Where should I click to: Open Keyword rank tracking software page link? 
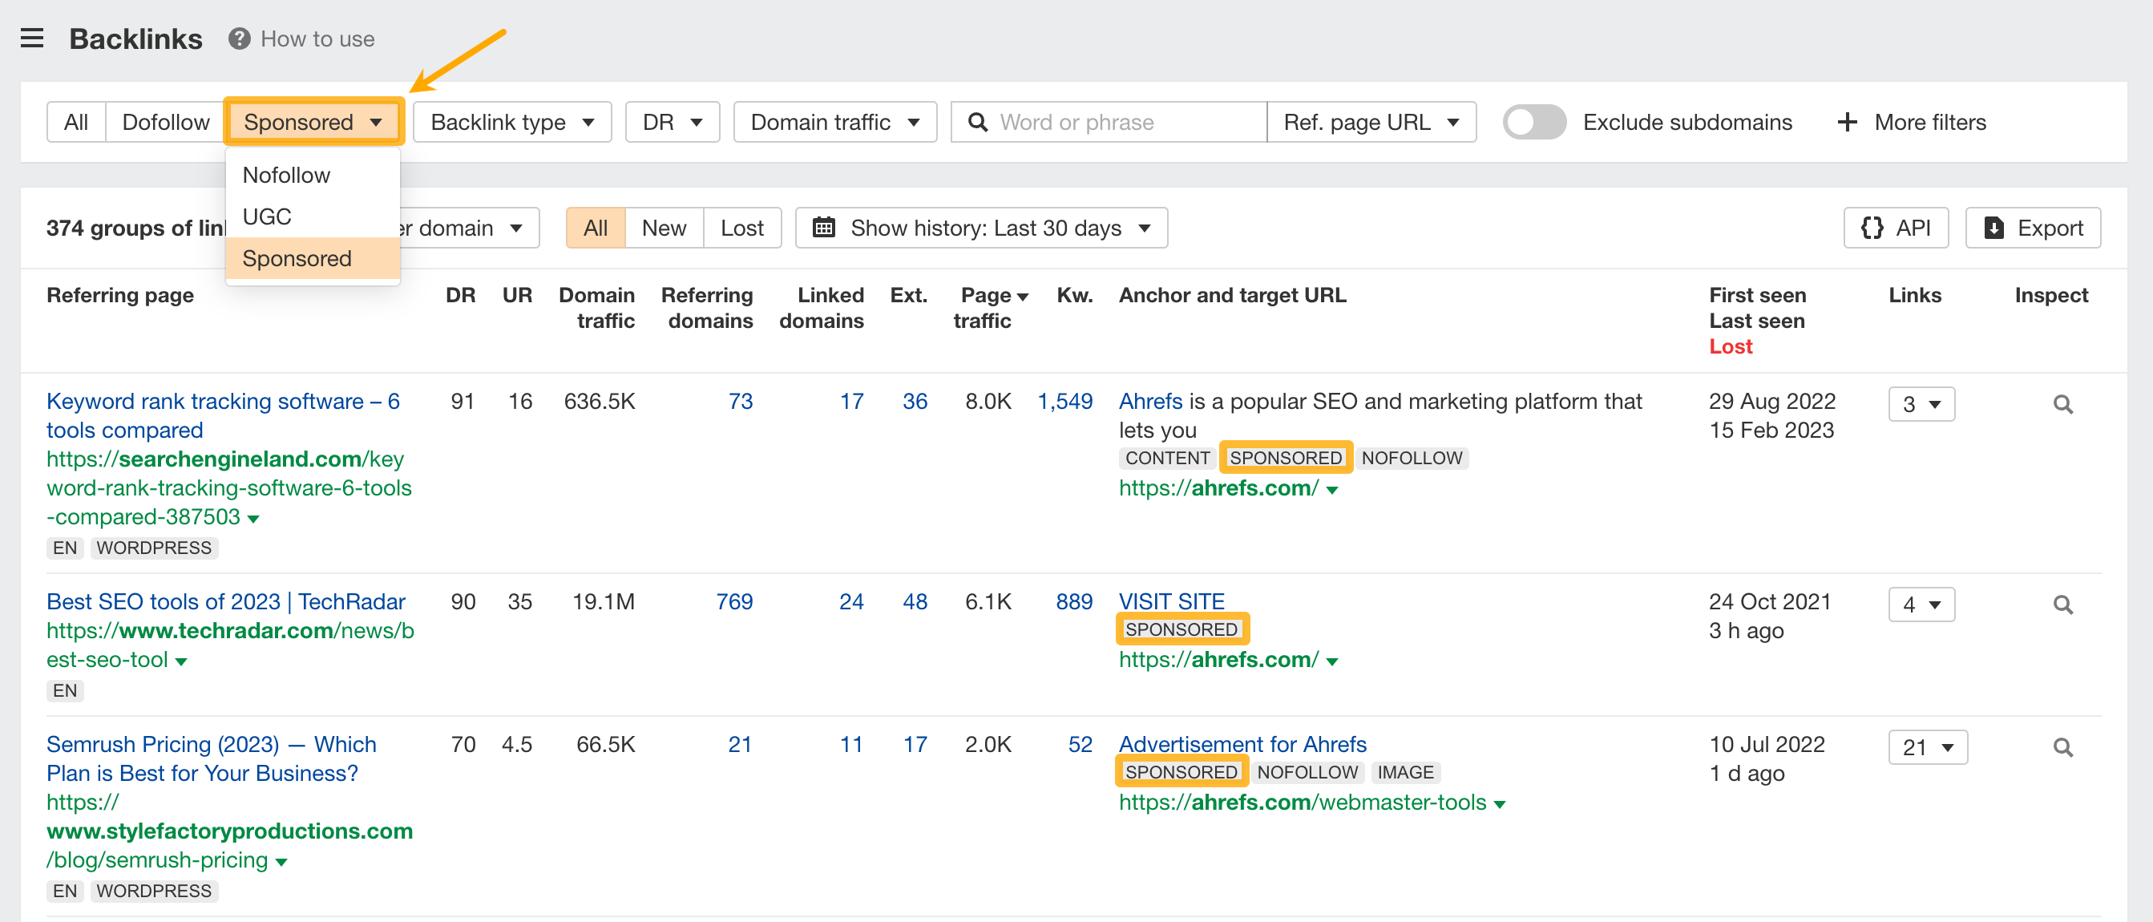click(x=223, y=415)
